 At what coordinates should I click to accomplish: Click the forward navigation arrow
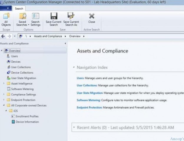(9, 36)
